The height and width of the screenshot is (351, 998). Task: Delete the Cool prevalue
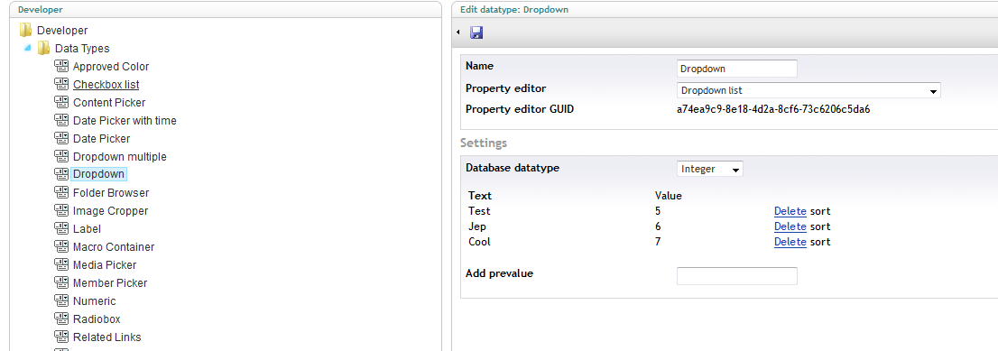pos(790,242)
